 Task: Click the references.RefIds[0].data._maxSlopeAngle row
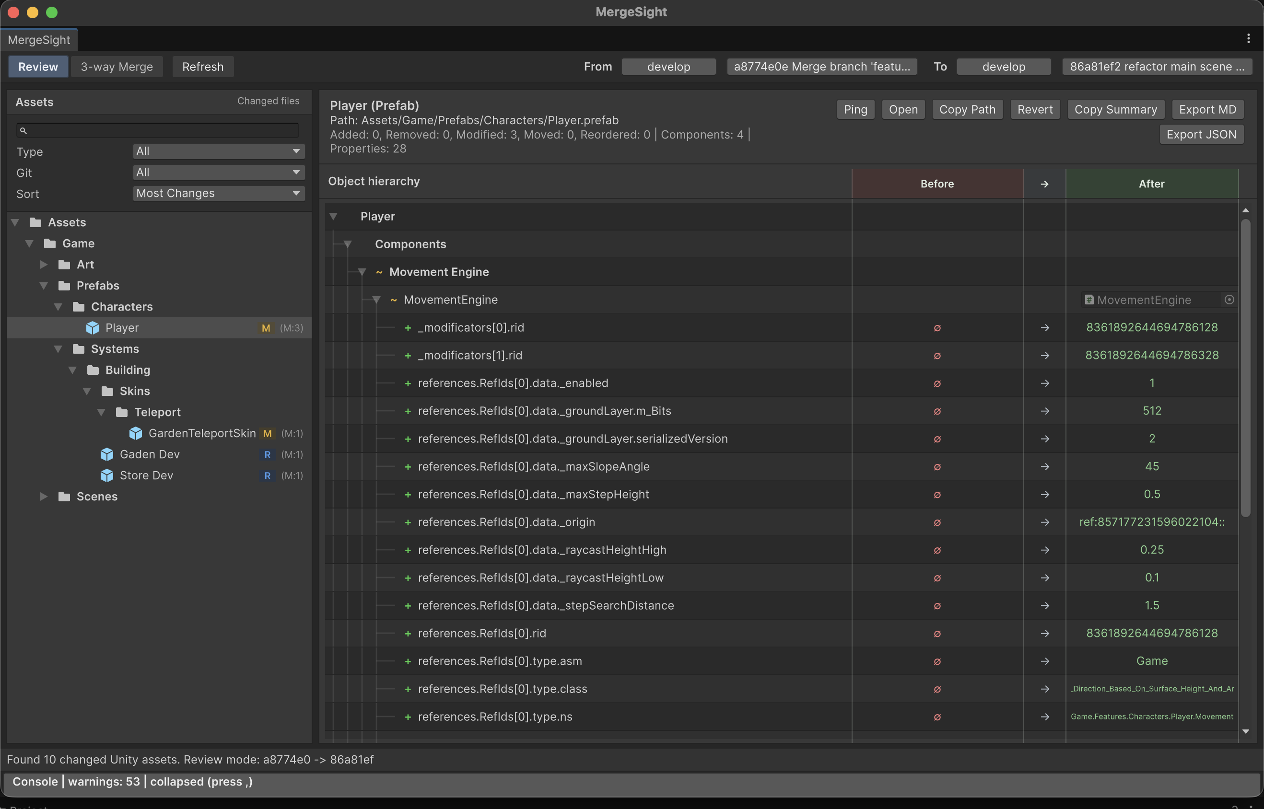(782, 466)
